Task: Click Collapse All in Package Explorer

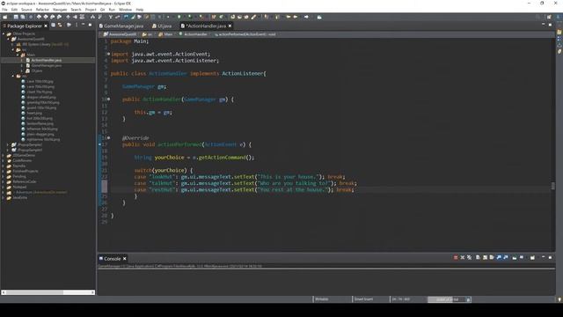Action: pos(53,26)
